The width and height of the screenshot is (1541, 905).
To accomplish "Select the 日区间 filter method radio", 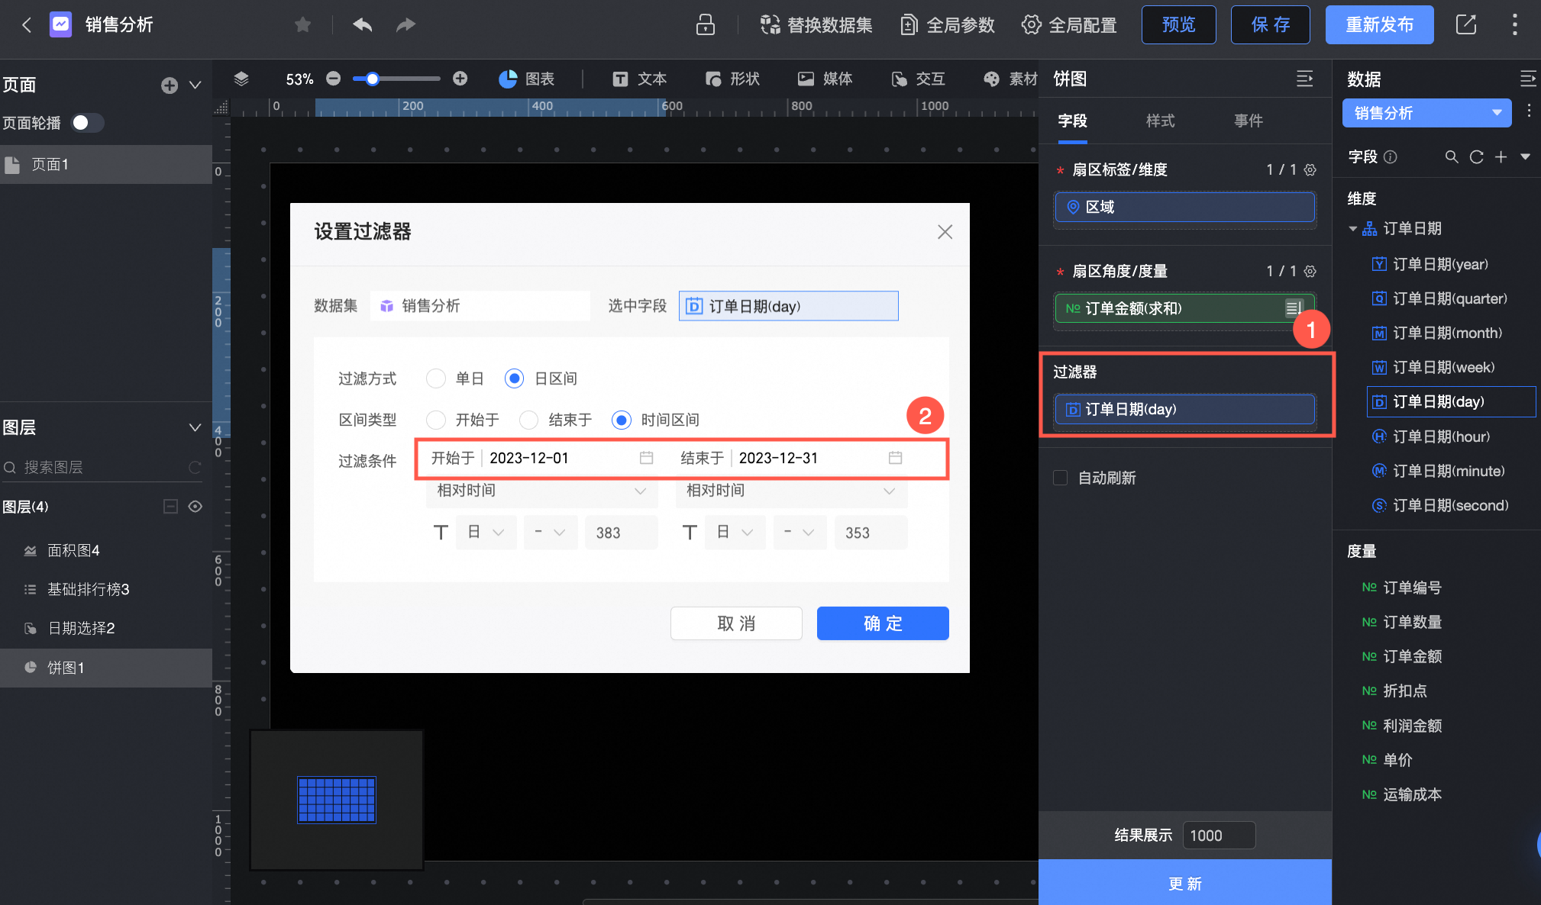I will [515, 378].
